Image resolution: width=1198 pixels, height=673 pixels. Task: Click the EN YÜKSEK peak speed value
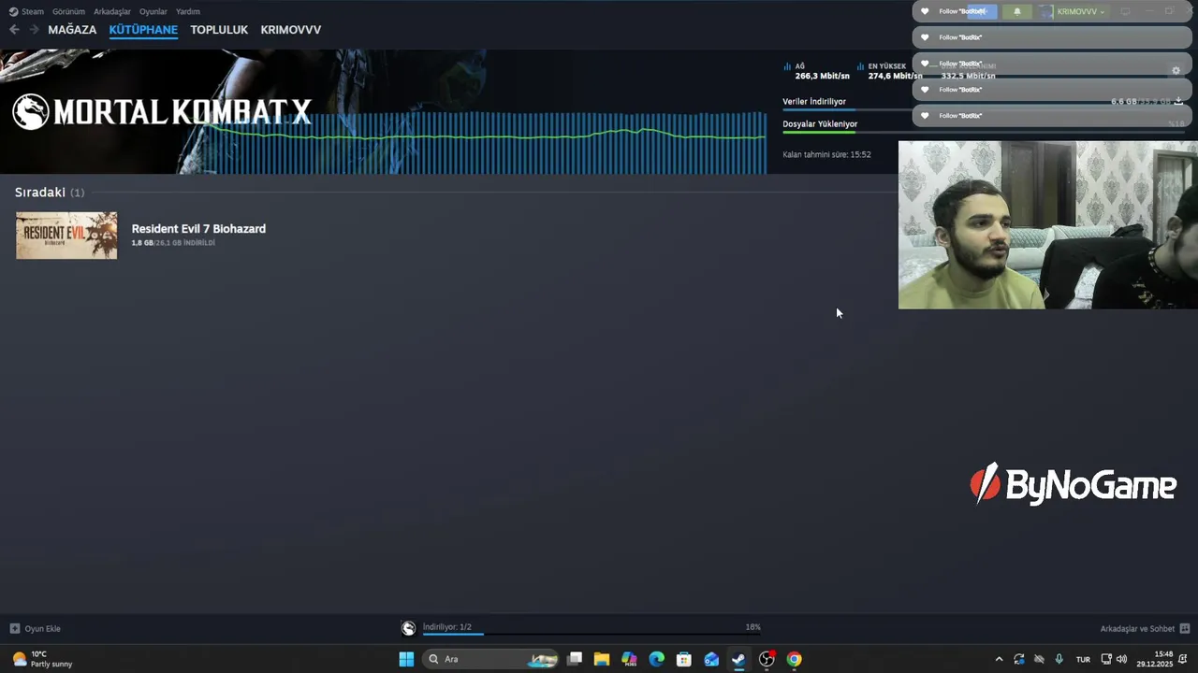[896, 76]
